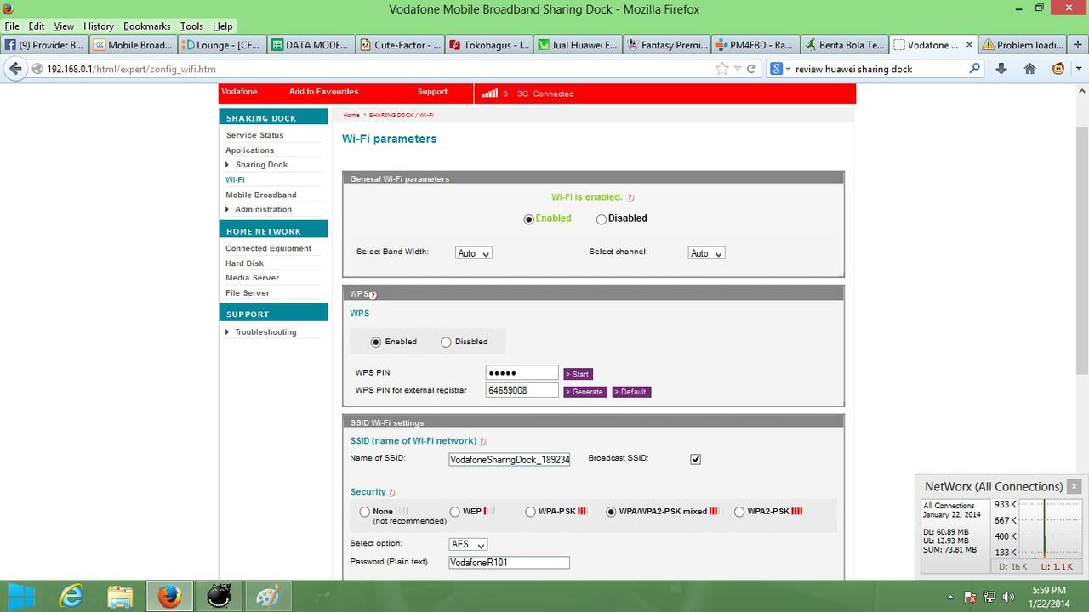
Task: Click the URL address bar
Action: [379, 69]
